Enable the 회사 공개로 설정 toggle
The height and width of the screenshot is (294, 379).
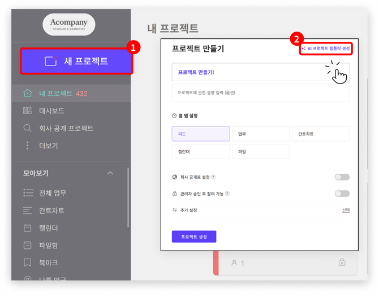click(342, 177)
